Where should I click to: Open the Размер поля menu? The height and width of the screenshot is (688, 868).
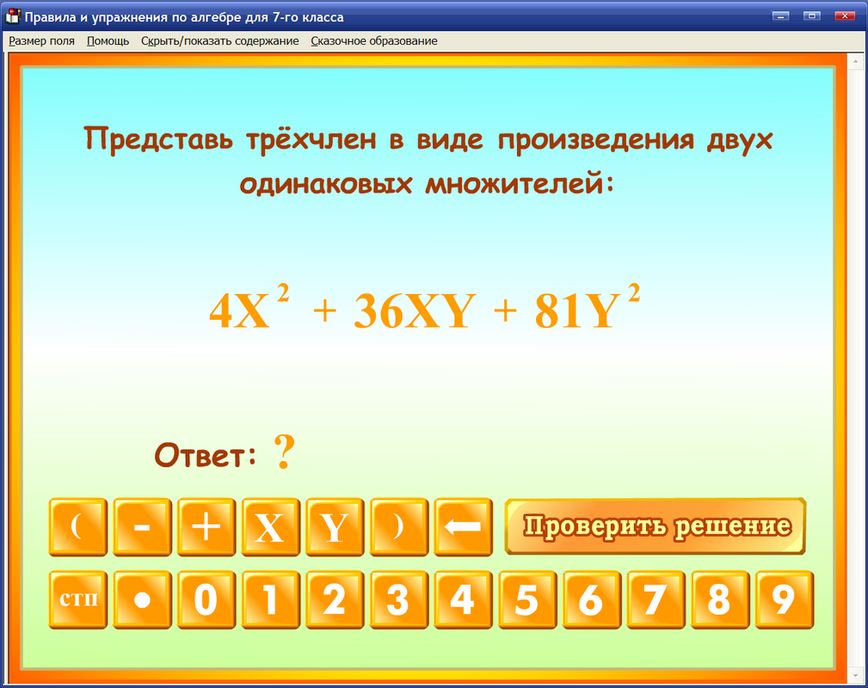(x=41, y=40)
